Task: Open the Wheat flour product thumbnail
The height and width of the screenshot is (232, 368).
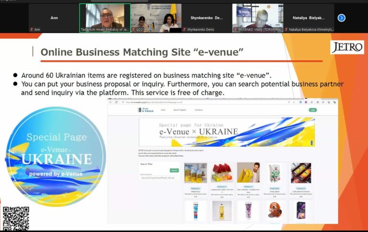Action: click(196, 173)
